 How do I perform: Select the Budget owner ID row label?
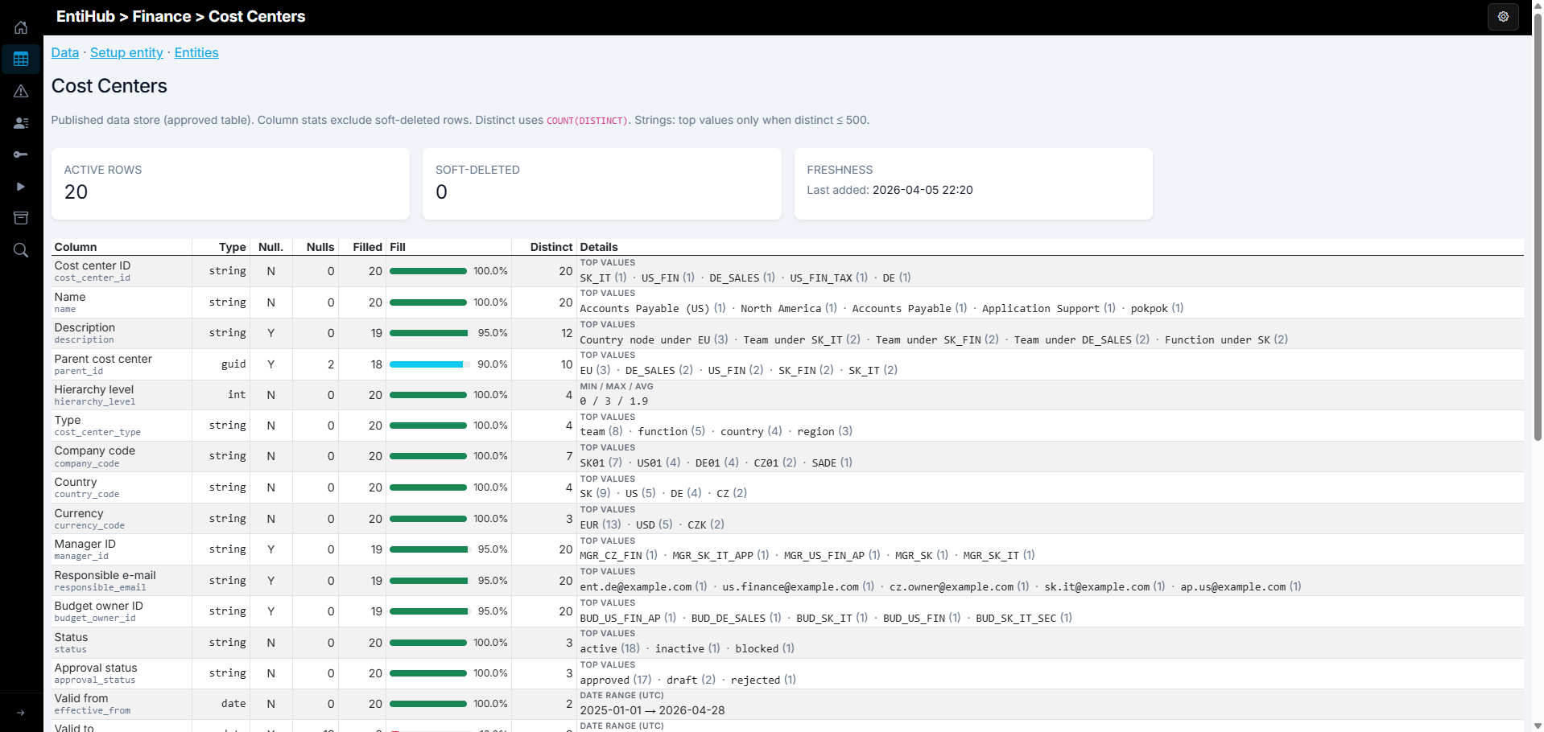[x=99, y=606]
